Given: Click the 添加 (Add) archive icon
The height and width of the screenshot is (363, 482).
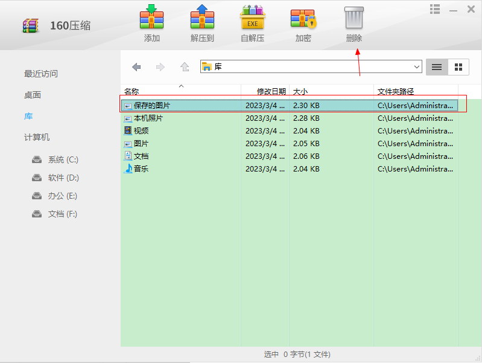Looking at the screenshot, I should coord(151,18).
